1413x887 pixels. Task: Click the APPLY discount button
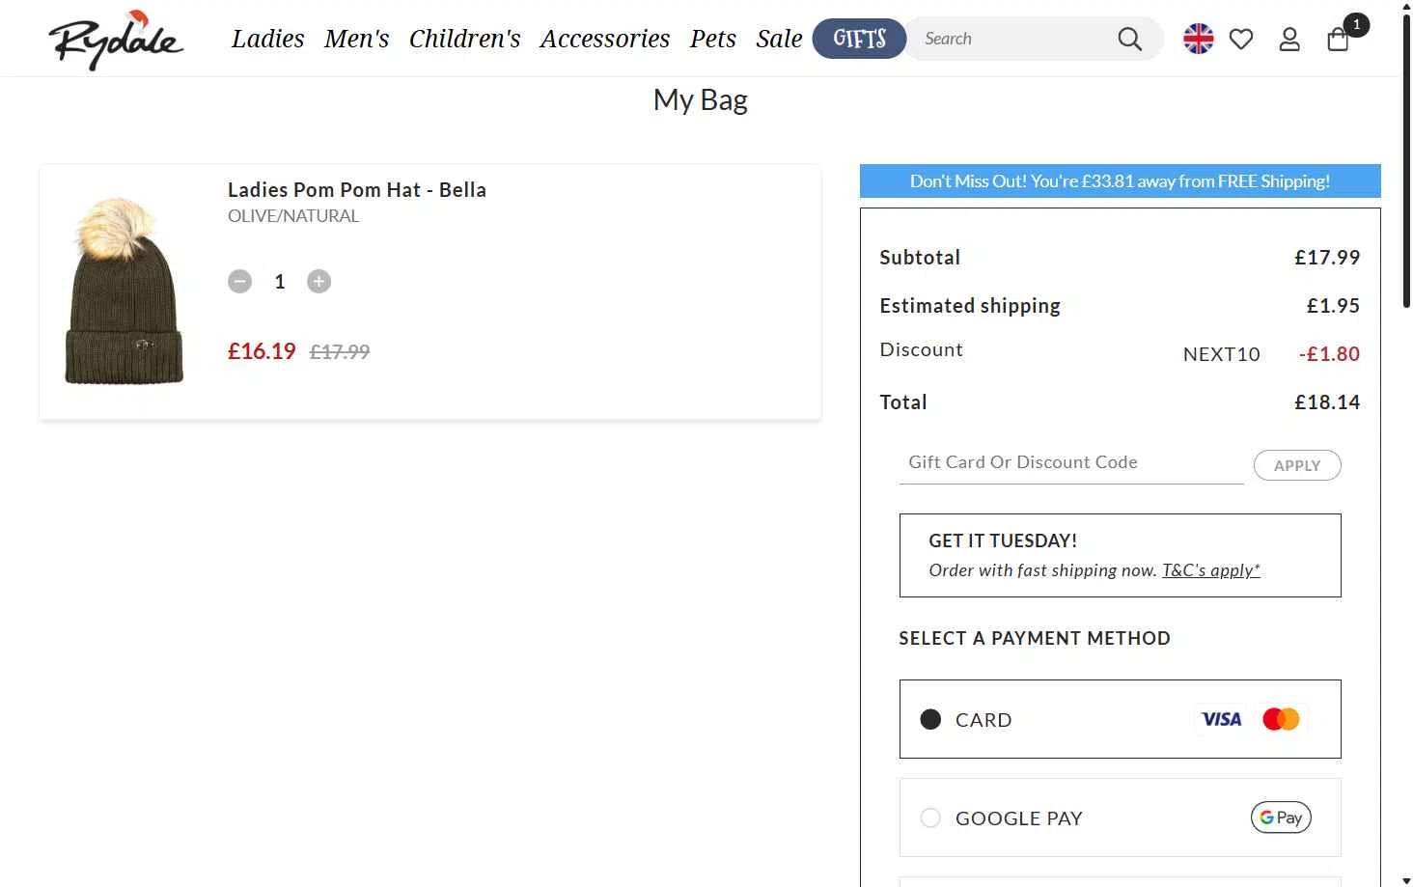click(x=1297, y=465)
